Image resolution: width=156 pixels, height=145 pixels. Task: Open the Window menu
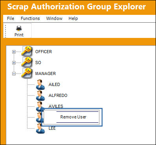54,18
